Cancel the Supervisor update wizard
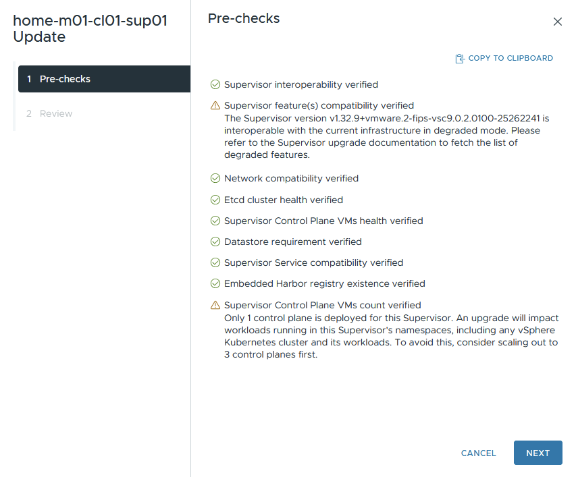Image resolution: width=576 pixels, height=477 pixels. tap(478, 453)
